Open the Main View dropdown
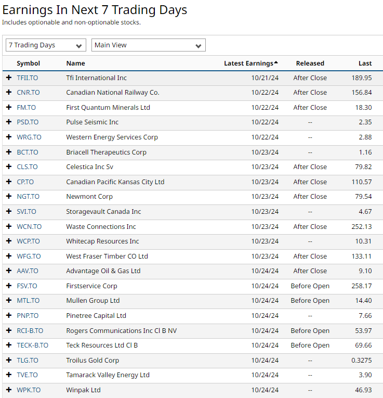This screenshot has height=398, width=383. pos(148,45)
